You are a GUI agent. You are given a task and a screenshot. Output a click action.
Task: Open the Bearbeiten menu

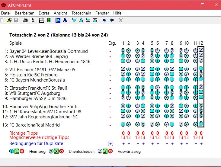tap(24, 13)
